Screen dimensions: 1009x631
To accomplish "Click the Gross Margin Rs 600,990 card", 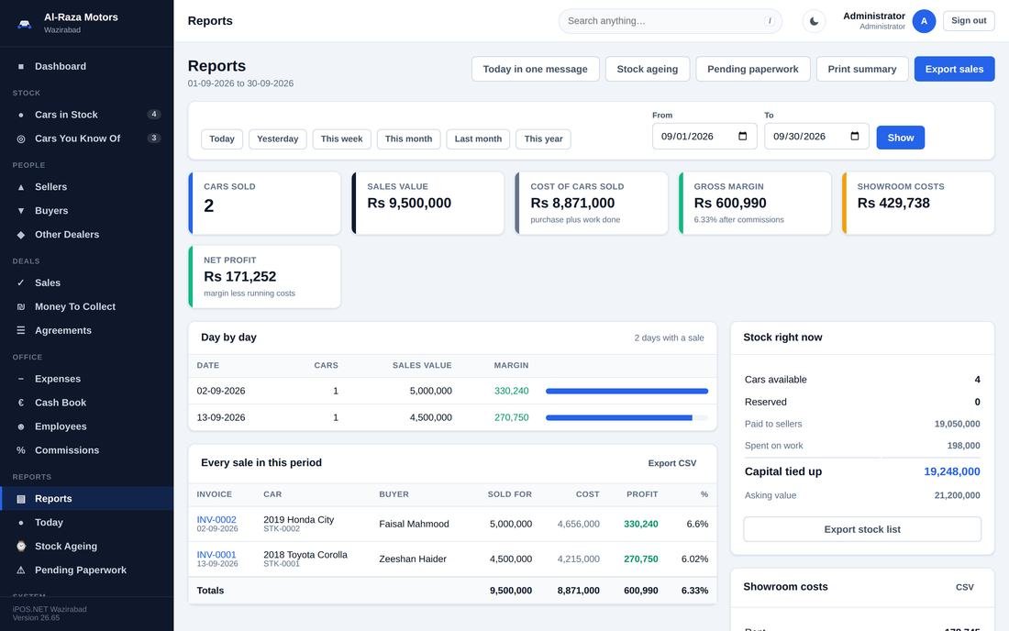I will pos(755,204).
